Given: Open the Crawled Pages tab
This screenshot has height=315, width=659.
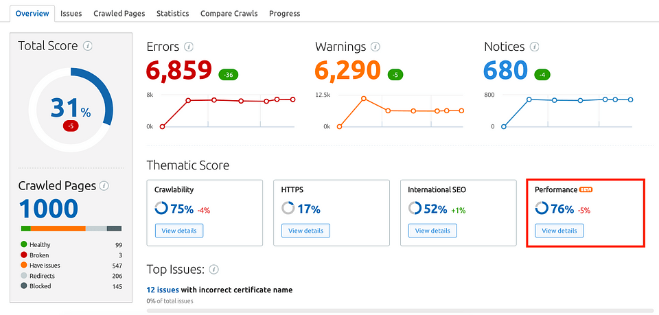Looking at the screenshot, I should coord(119,14).
